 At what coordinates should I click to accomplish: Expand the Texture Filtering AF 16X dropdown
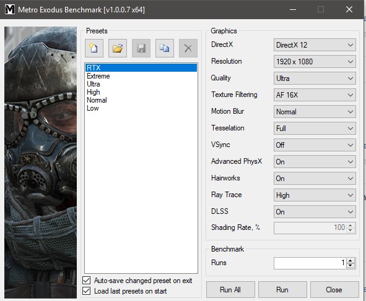[315, 95]
